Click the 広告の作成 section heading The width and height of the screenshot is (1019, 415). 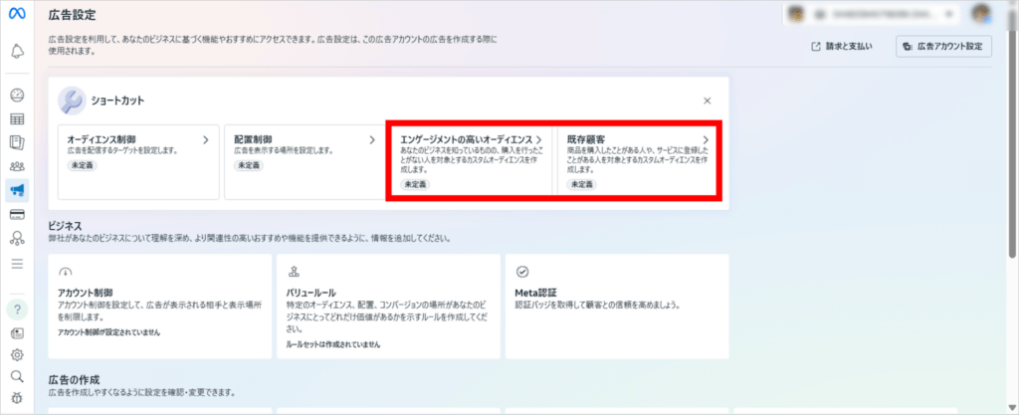[x=74, y=380]
